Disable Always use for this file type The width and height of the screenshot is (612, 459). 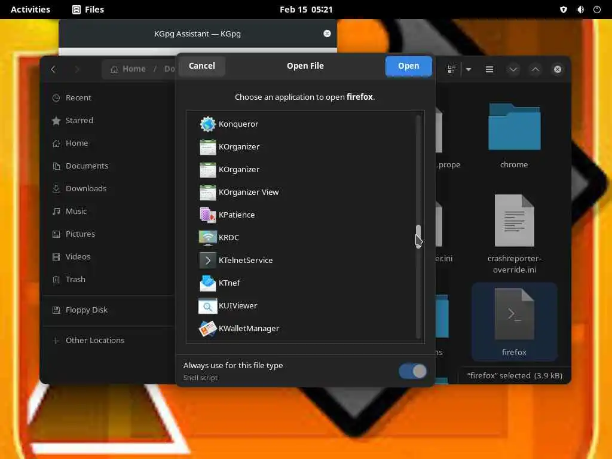pyautogui.click(x=412, y=371)
